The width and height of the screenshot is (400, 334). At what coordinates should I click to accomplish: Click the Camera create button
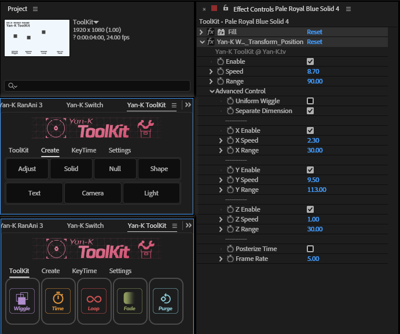point(93,193)
